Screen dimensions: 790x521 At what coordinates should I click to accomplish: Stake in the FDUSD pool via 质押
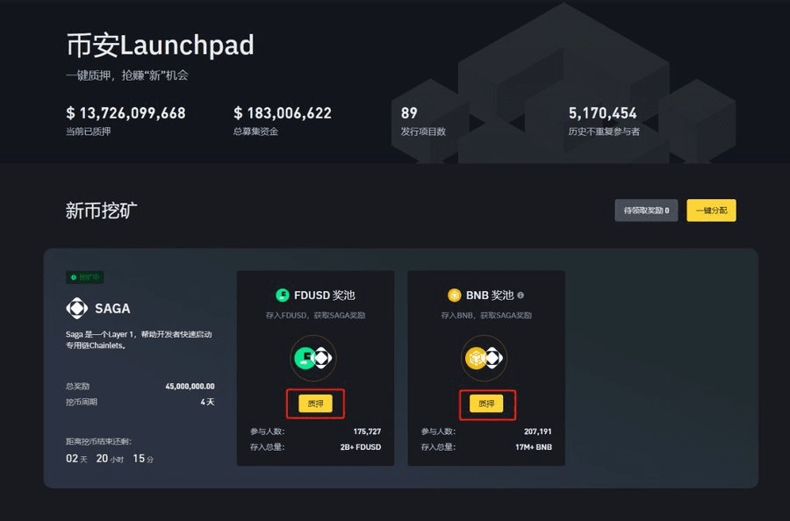[x=315, y=403]
